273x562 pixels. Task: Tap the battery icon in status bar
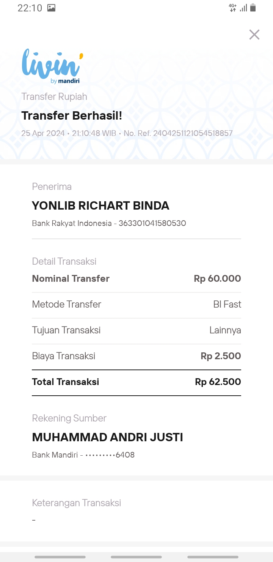coord(253,8)
